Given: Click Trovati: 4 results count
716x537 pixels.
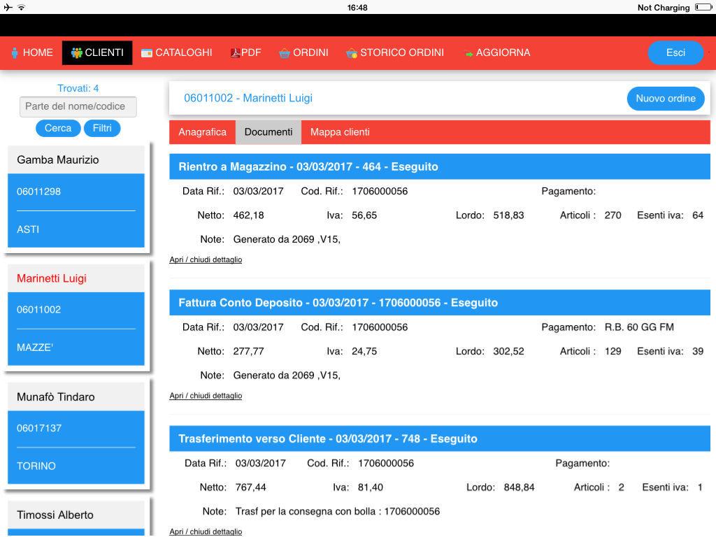Looking at the screenshot, I should pyautogui.click(x=78, y=88).
